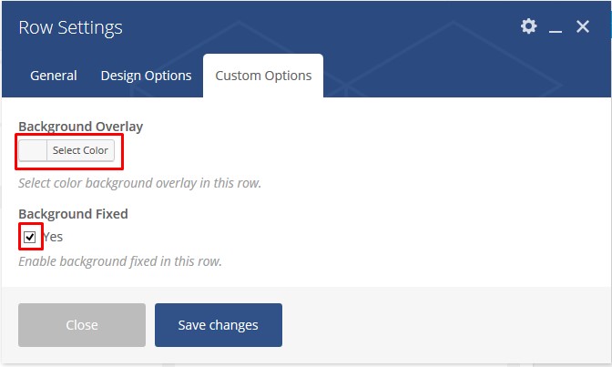Switch to the General tab
This screenshot has height=367, width=612.
[54, 76]
